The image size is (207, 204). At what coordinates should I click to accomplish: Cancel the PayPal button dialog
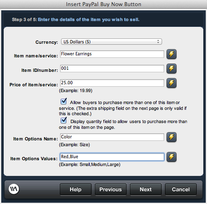click(181, 190)
